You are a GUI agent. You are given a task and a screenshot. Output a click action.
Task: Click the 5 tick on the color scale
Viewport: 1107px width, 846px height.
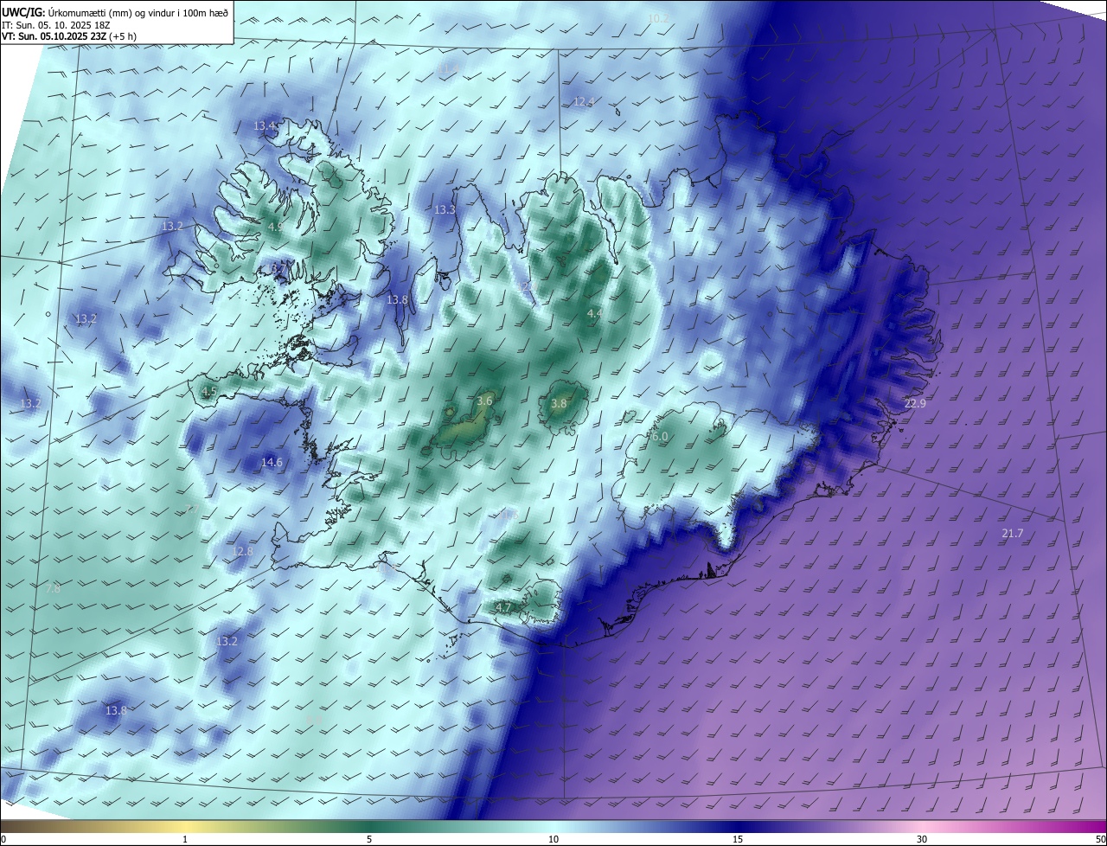(369, 840)
